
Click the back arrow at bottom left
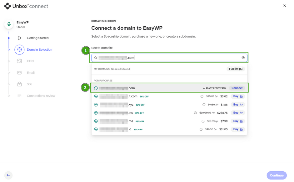coord(8,175)
